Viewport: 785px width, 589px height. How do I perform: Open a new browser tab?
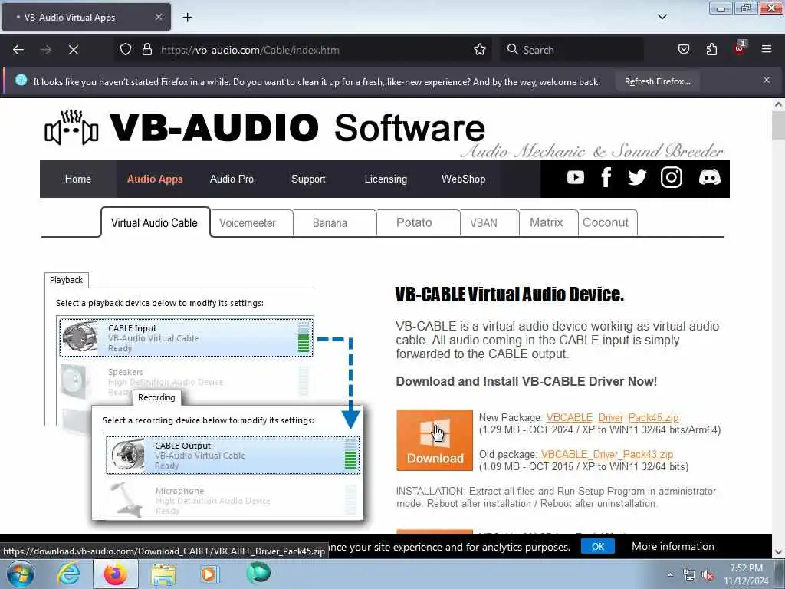(187, 18)
